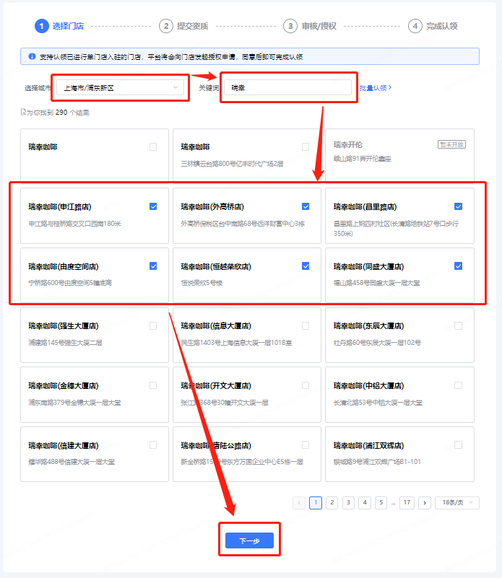Click the 完成认领 step label
This screenshot has height=578, width=502.
tap(442, 26)
